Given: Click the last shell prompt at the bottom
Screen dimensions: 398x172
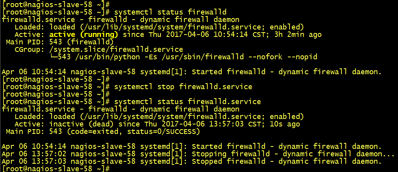Looking at the screenshot, I should pyautogui.click(x=55, y=169).
